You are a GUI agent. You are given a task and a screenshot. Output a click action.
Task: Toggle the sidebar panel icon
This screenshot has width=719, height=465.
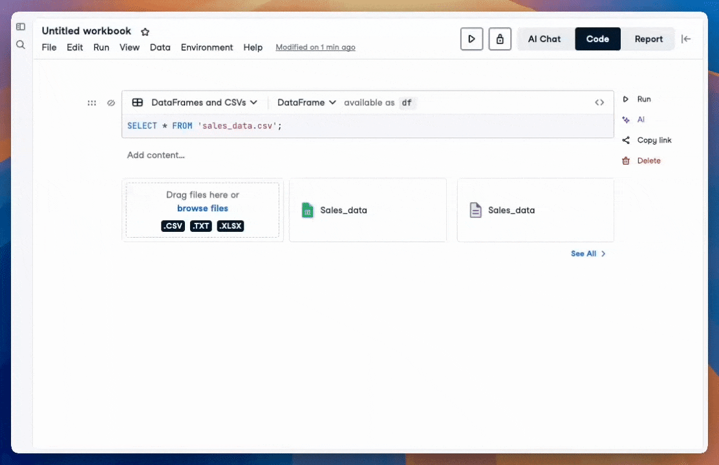click(21, 27)
